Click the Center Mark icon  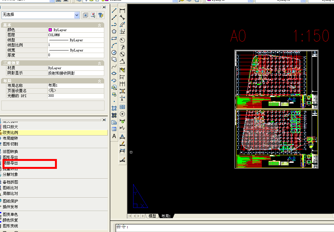click(x=122, y=114)
